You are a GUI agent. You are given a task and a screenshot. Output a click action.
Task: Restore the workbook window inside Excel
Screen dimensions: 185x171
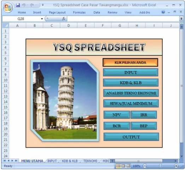(175, 12)
